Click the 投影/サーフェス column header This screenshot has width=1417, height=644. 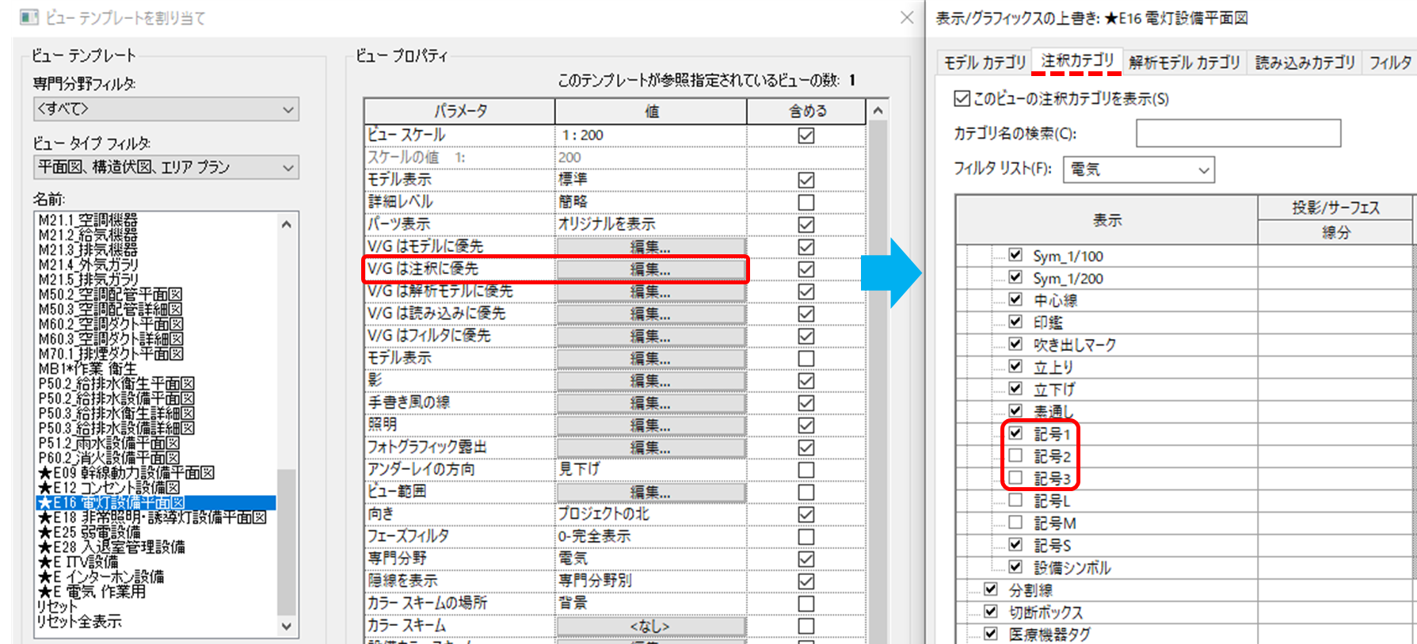tap(1335, 208)
